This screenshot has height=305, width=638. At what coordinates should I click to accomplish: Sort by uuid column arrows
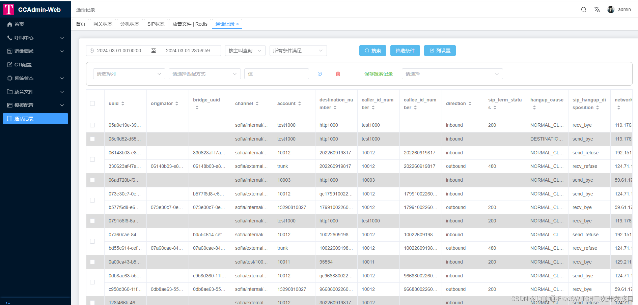(123, 103)
